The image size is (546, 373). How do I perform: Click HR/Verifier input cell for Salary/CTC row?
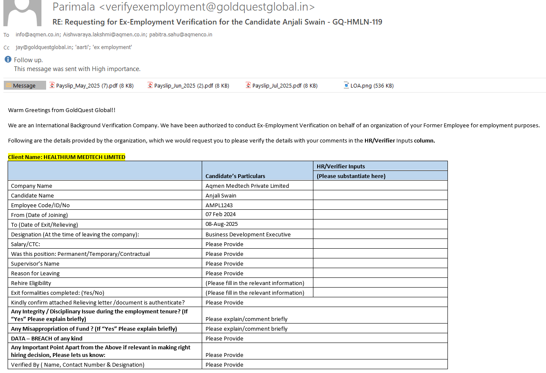point(380,244)
